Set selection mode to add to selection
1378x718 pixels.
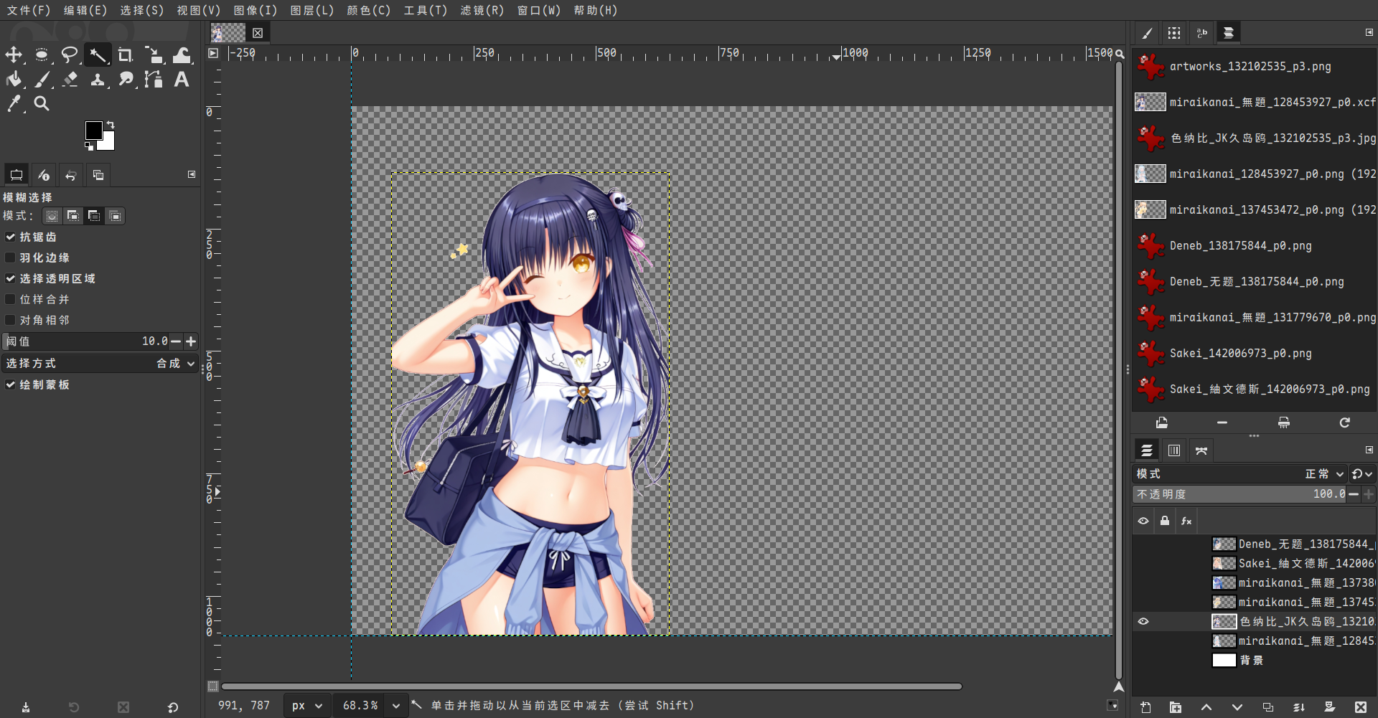point(73,216)
